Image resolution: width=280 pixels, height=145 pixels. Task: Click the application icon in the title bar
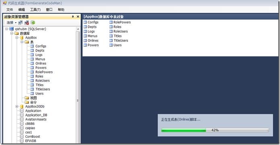(5, 3)
